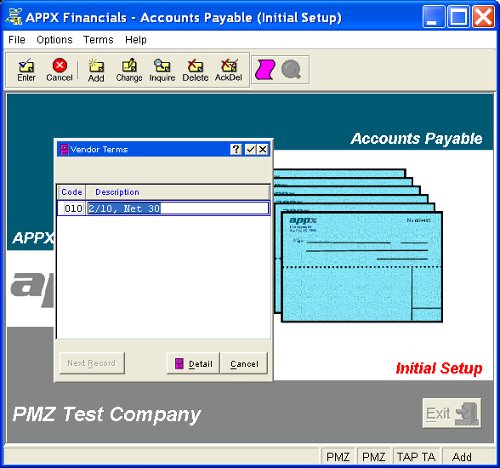Image resolution: width=500 pixels, height=468 pixels.
Task: Maximize the APPX Financials window
Action: 458,16
